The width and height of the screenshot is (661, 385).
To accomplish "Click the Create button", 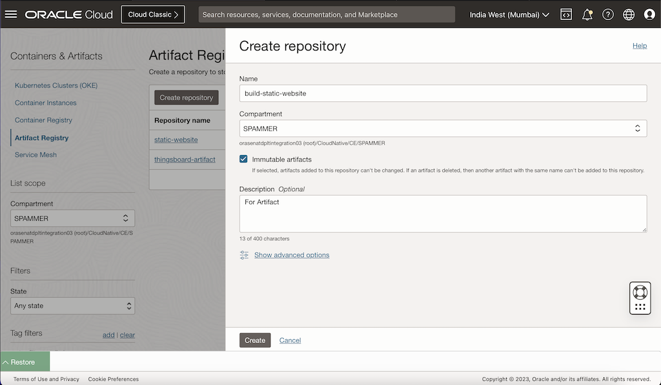I will coord(254,339).
